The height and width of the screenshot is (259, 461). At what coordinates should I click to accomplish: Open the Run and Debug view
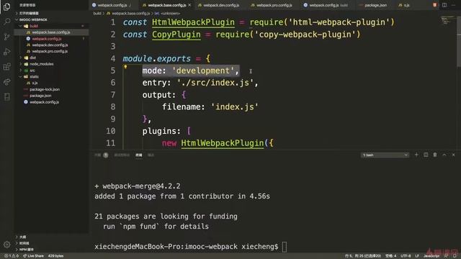(x=6, y=52)
